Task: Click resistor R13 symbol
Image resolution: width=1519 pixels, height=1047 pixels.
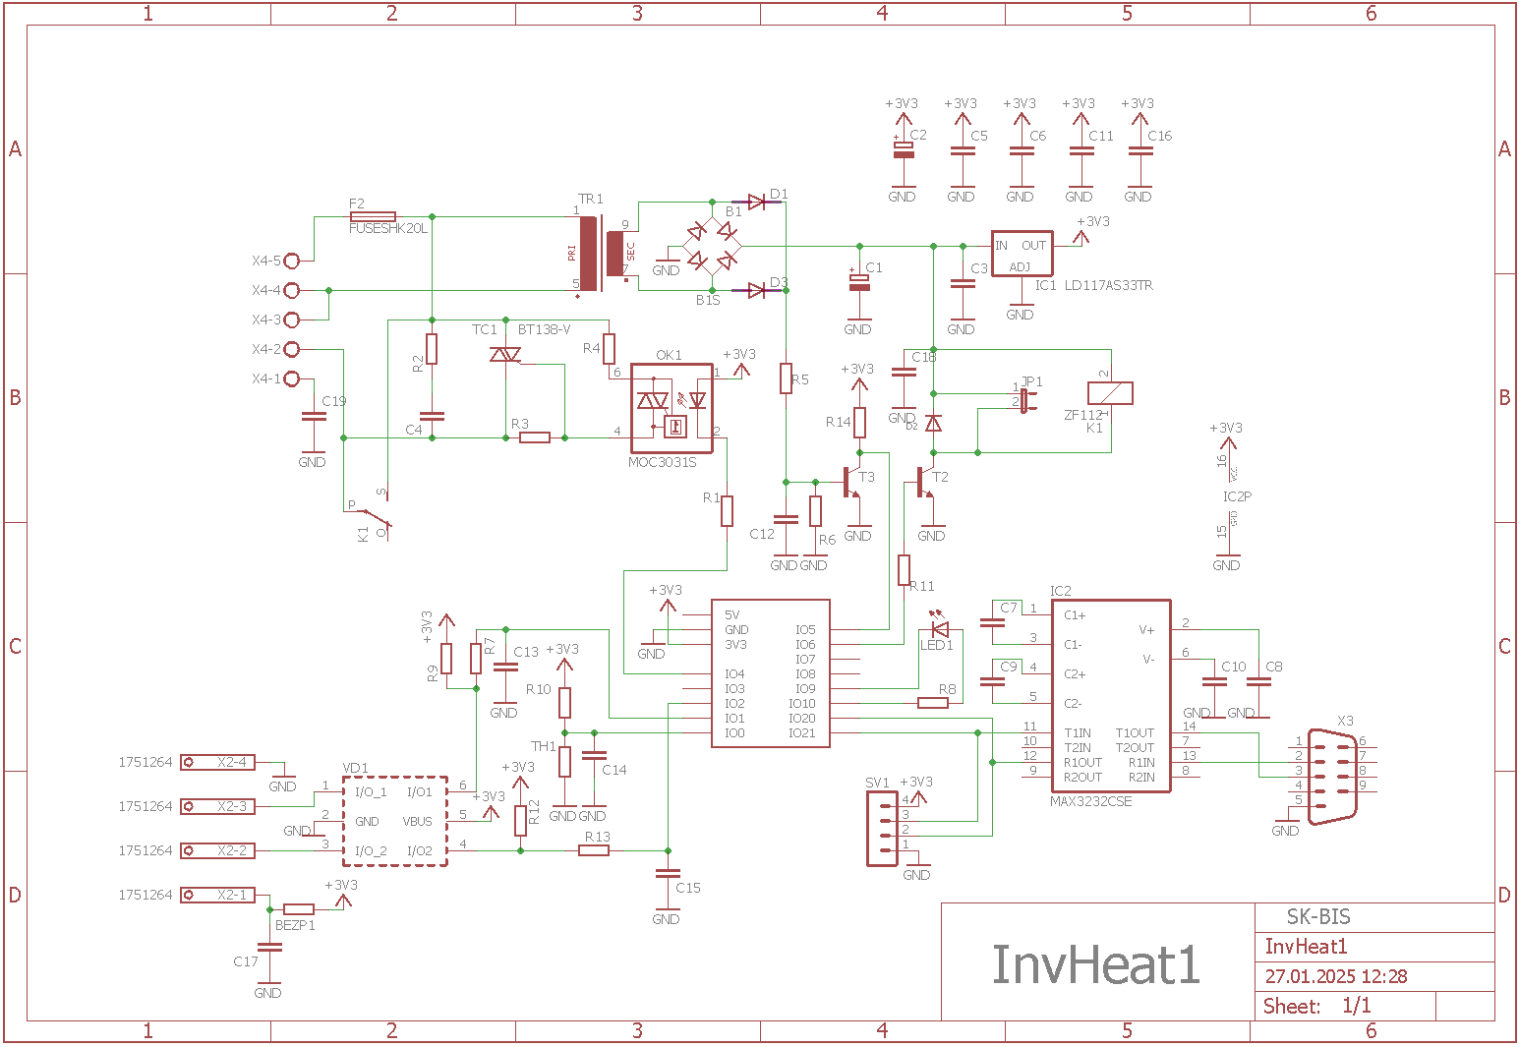Action: (x=594, y=850)
